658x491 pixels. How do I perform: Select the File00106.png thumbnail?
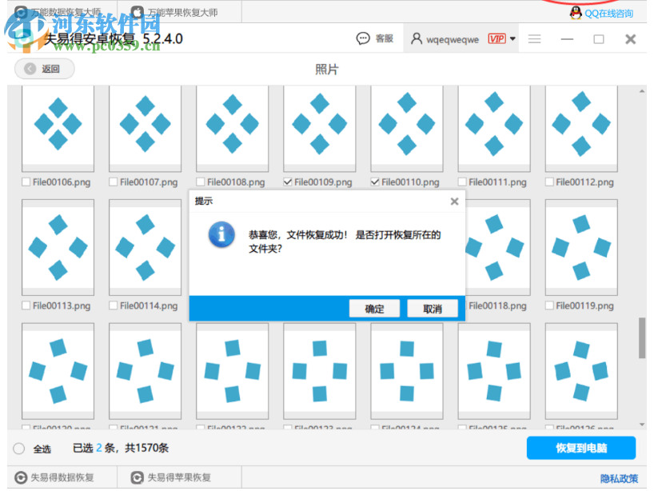(x=58, y=128)
